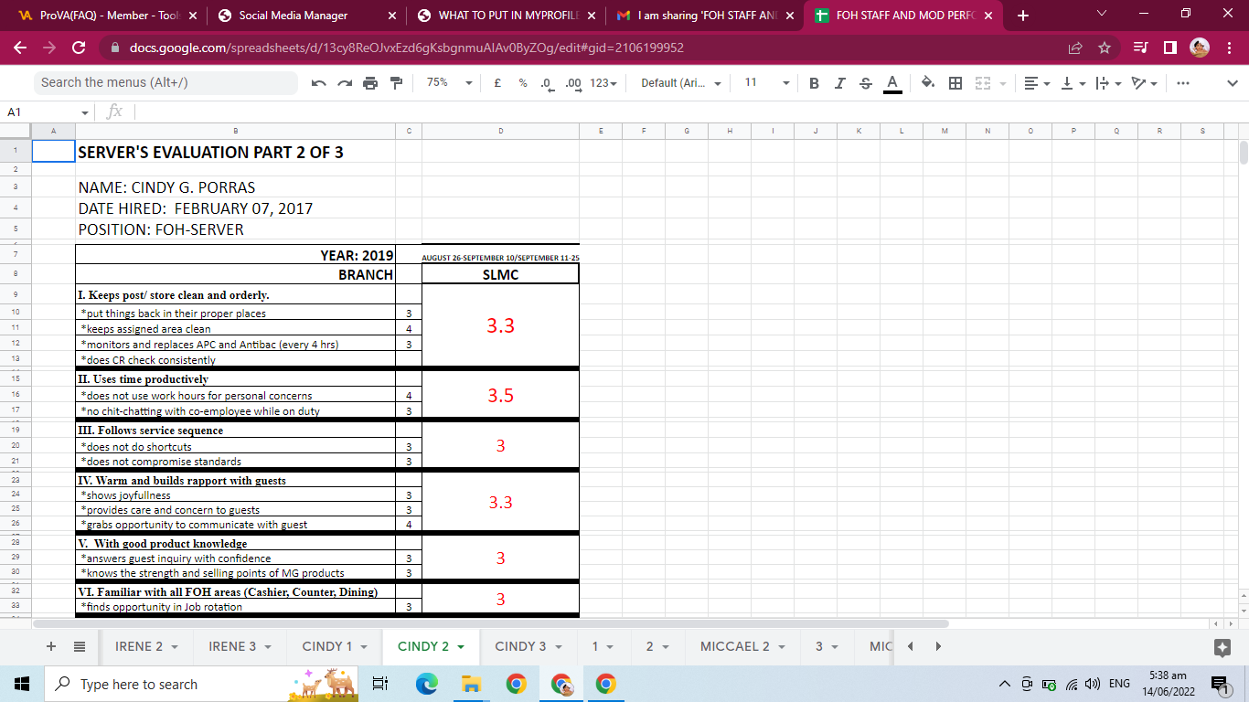
Task: Open the borders menu
Action: [x=955, y=82]
